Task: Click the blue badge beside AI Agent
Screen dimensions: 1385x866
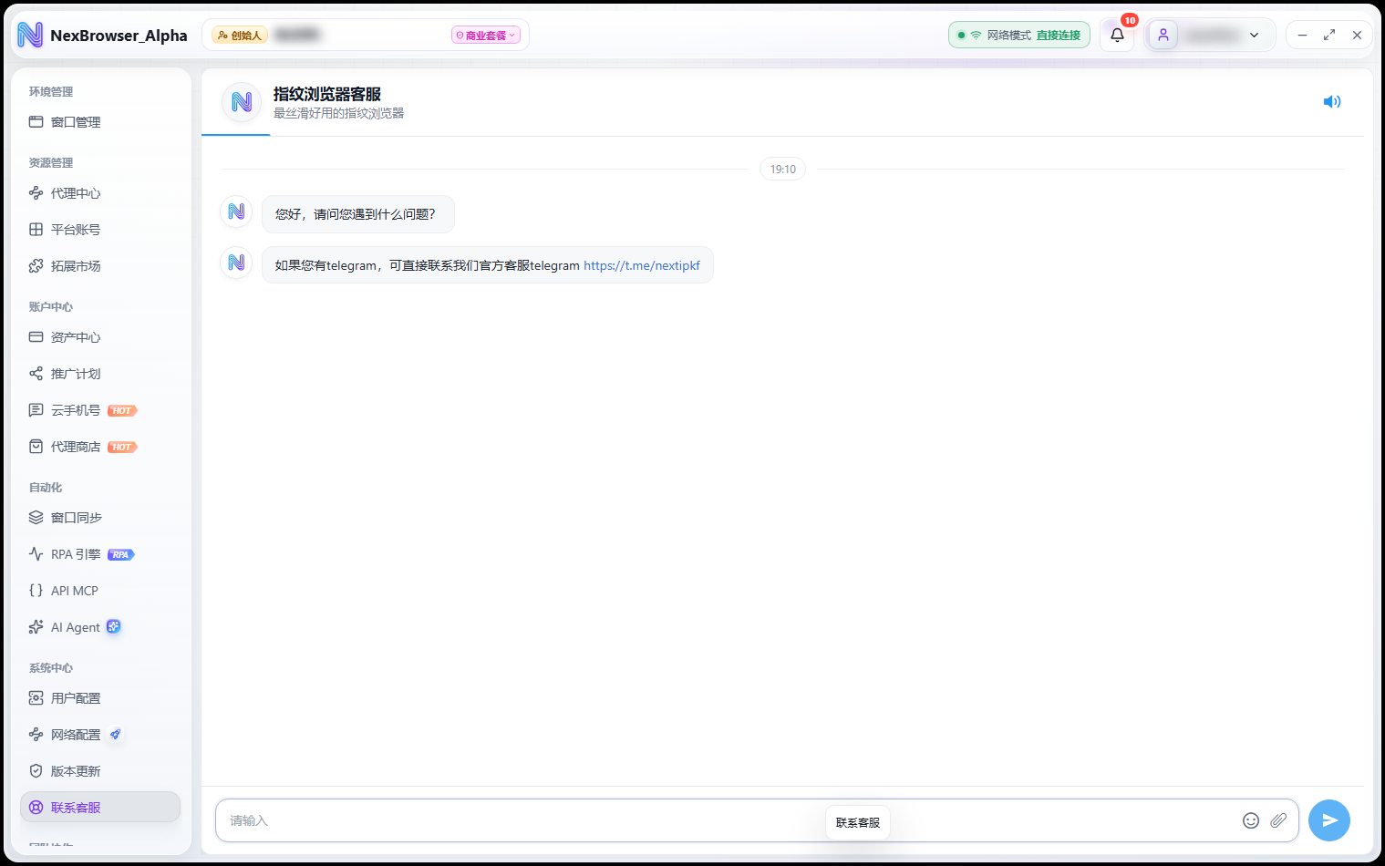Action: pos(113,626)
